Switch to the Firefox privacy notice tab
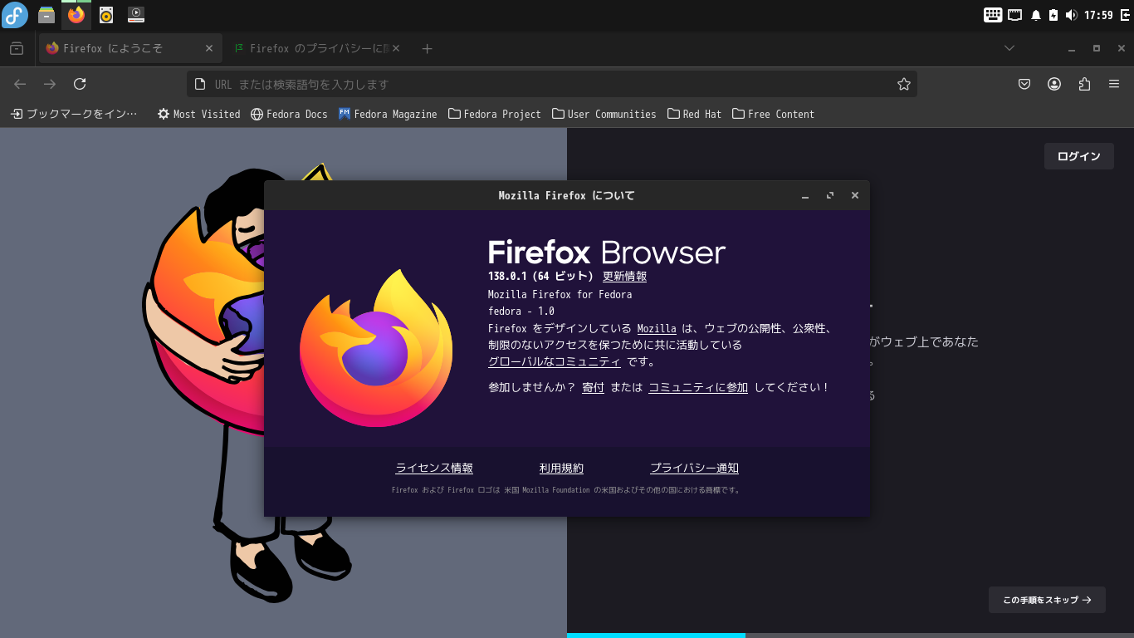This screenshot has height=638, width=1134. coord(315,49)
